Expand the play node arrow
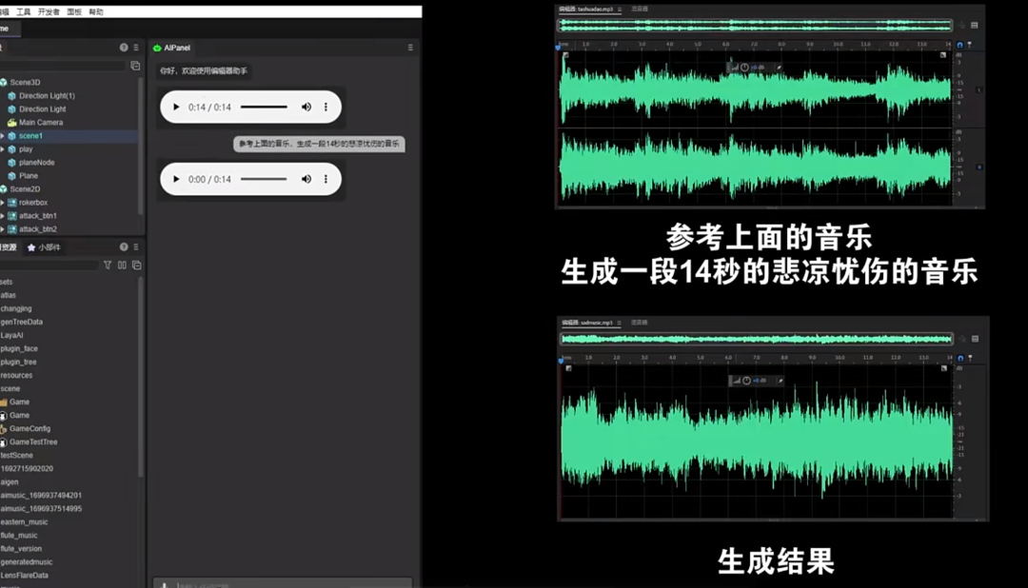Image resolution: width=1028 pixels, height=588 pixels. click(x=3, y=149)
